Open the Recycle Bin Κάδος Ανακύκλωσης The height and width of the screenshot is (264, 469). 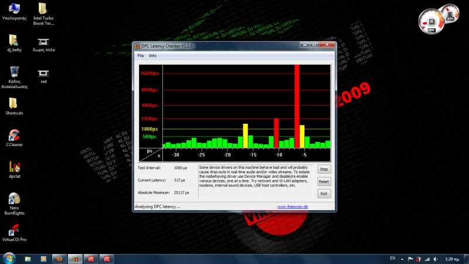pyautogui.click(x=14, y=77)
